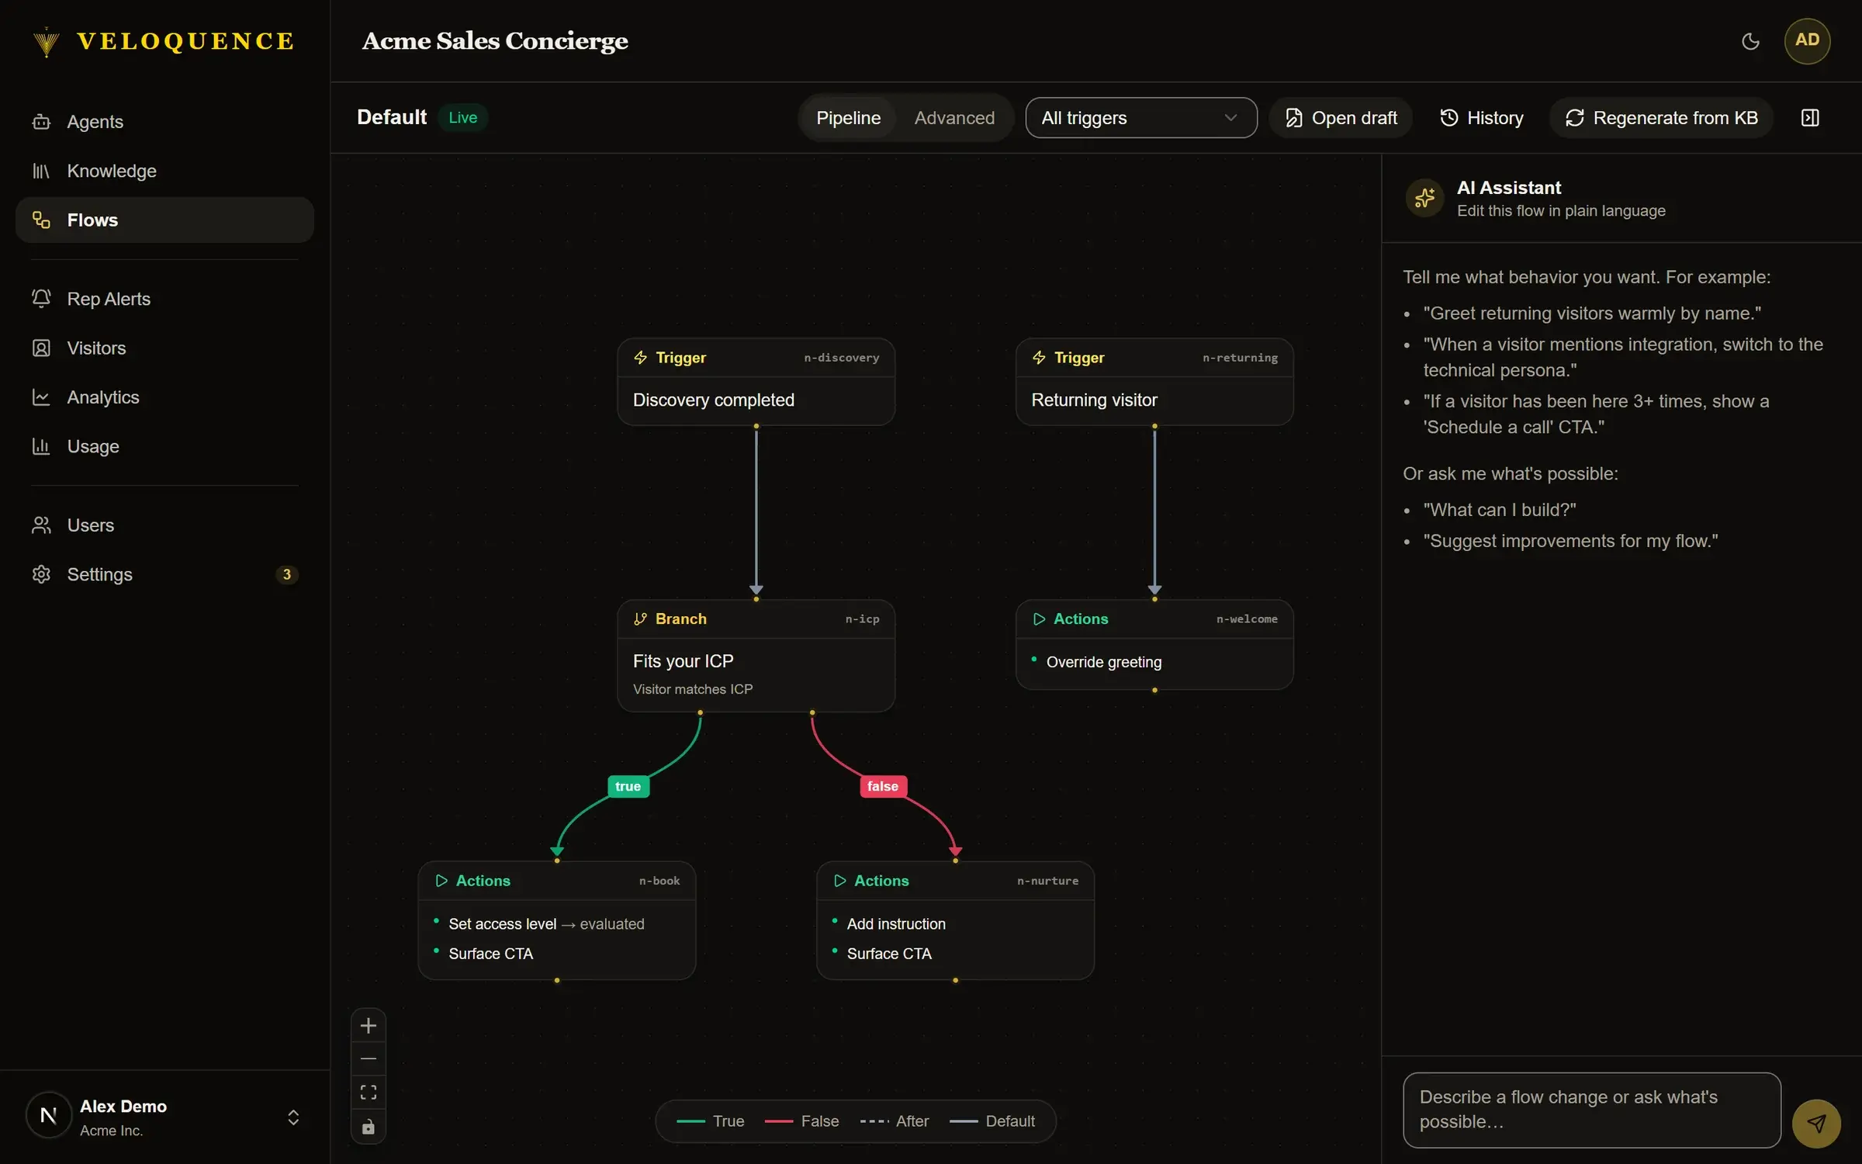
Task: Click the Live status badge
Action: [462, 118]
